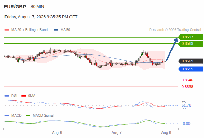Click the blue RSI legend swatch
204x138 pixels.
[7, 96]
